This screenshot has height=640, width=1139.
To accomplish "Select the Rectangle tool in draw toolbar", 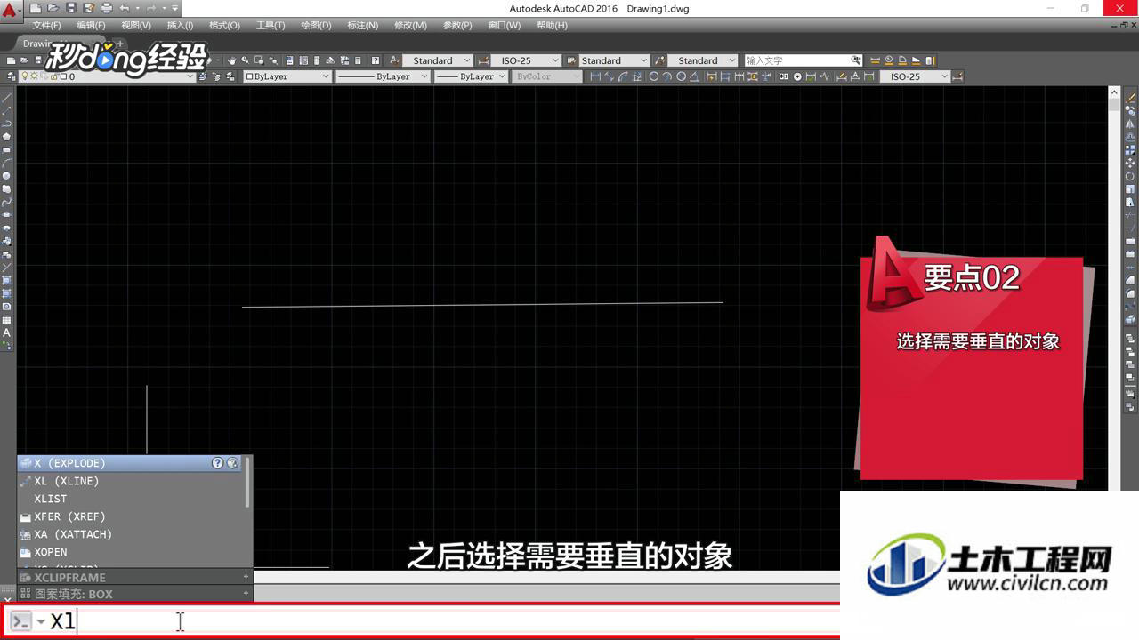I will coord(6,150).
